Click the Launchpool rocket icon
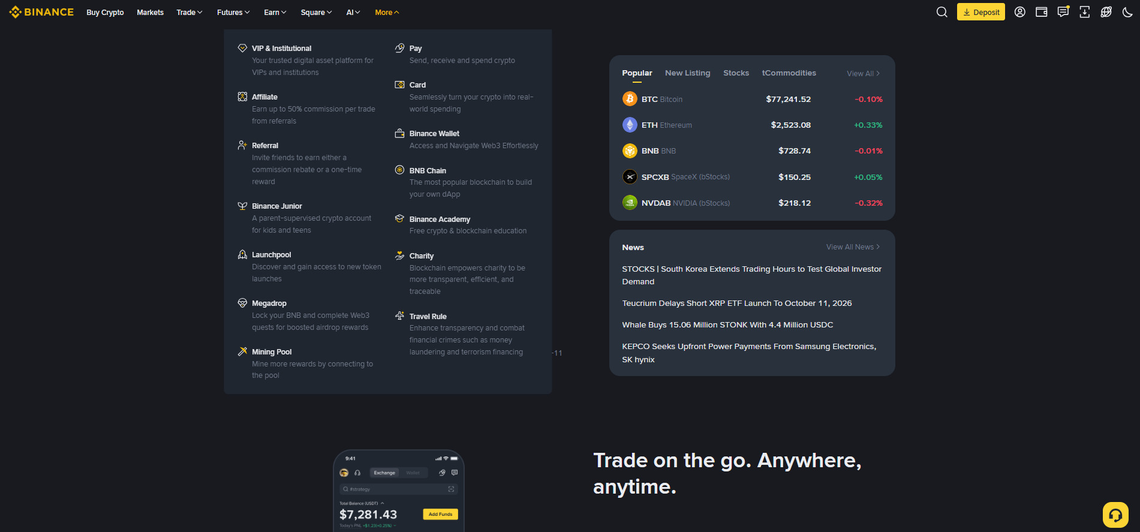 [x=242, y=254]
